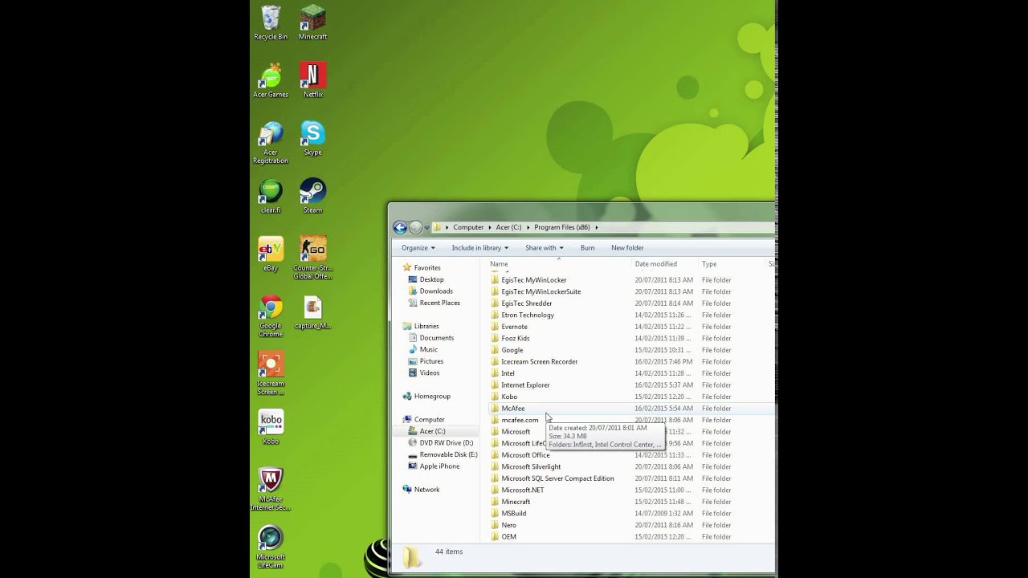
Task: Launch Minecraft from the desktop
Action: [x=312, y=22]
